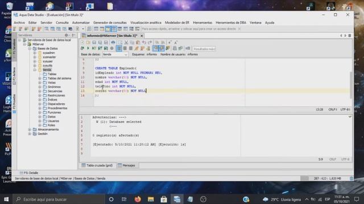
Task: Click the New script icon in the editor toolbar
Action: click(x=82, y=42)
